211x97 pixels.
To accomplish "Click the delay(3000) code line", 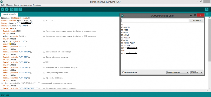I will point(9,39).
